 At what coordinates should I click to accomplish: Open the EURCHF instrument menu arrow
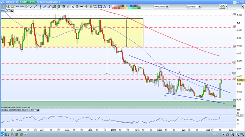pos(5,2)
